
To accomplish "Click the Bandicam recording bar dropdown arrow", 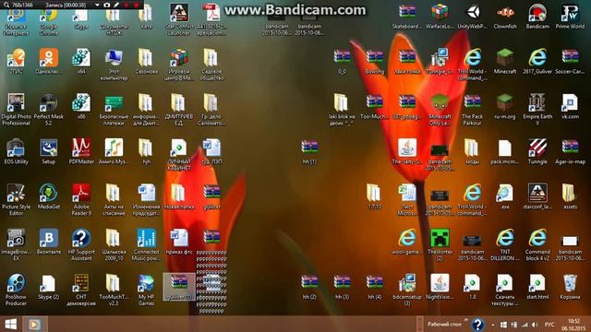I will 97,5.
